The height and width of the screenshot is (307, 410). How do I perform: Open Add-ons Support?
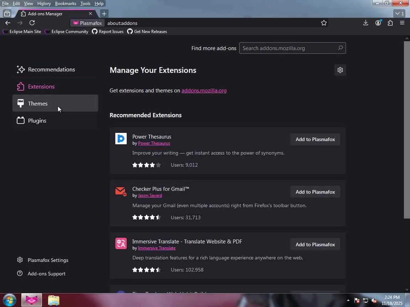coord(41,274)
